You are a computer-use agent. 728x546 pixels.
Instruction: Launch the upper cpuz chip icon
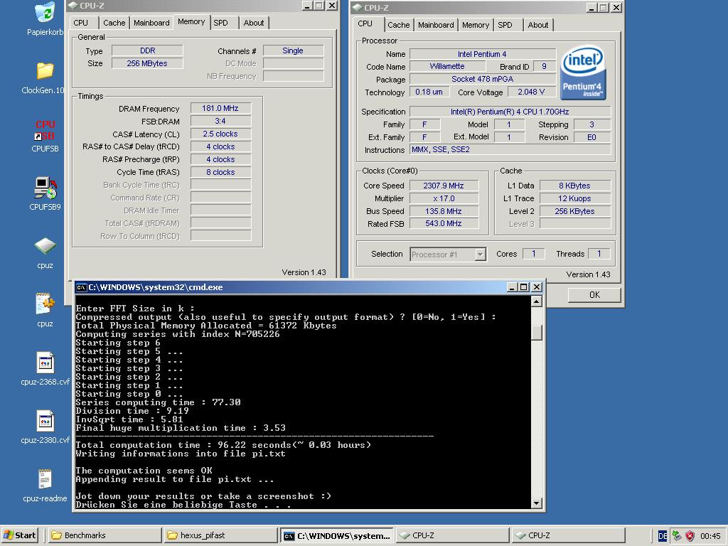coord(45,246)
